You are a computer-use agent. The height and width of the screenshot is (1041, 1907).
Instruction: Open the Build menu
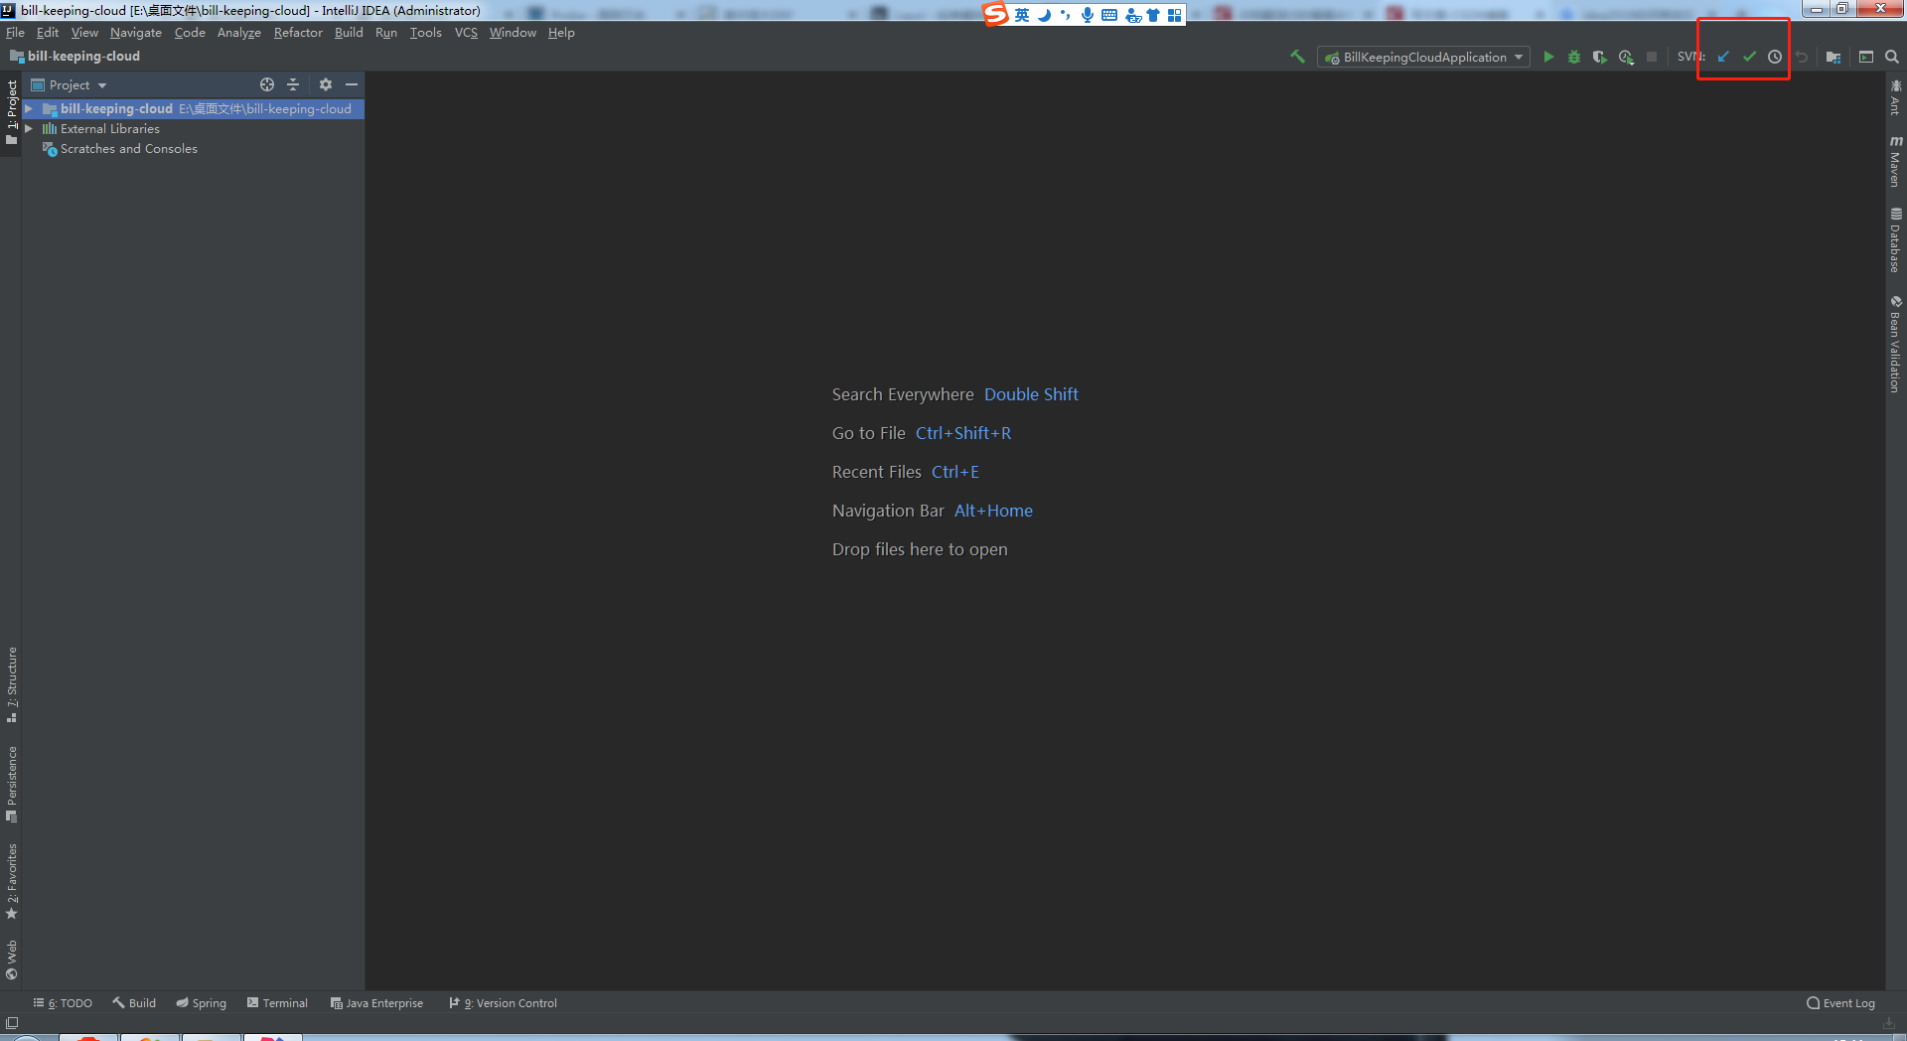click(349, 33)
